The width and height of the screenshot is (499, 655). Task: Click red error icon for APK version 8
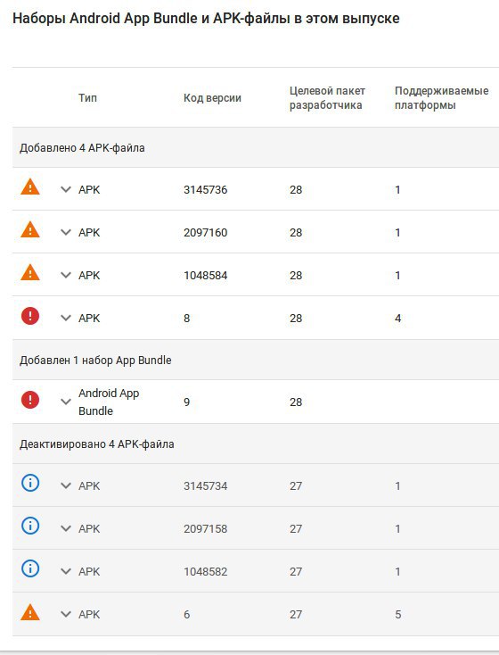click(x=30, y=316)
